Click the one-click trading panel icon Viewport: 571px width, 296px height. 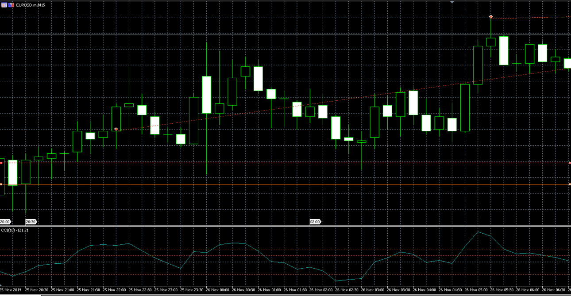click(x=4, y=5)
